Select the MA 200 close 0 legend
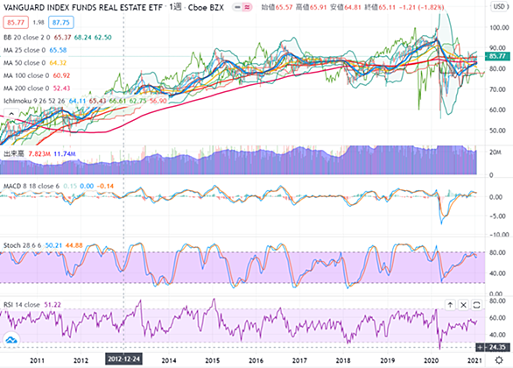The height and width of the screenshot is (368, 513). coord(26,88)
